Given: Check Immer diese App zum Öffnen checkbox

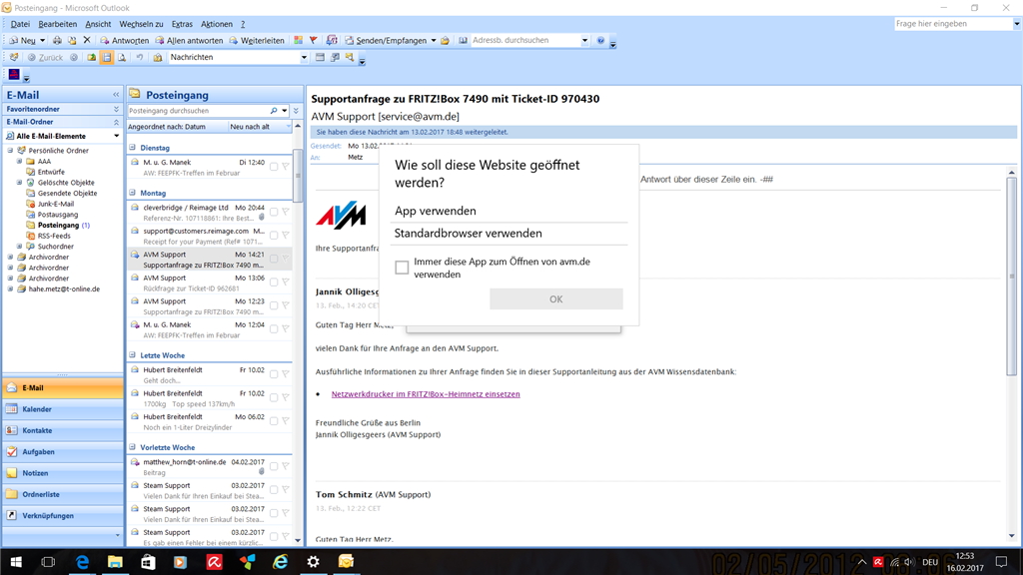Looking at the screenshot, I should tap(402, 268).
